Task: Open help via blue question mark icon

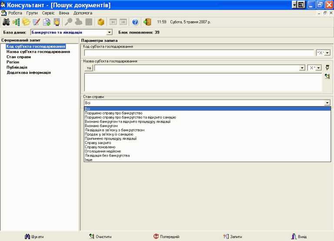Action: tap(135, 22)
